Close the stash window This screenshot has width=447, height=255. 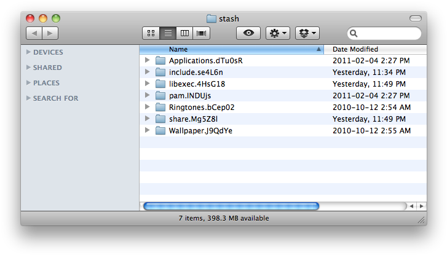(x=30, y=18)
